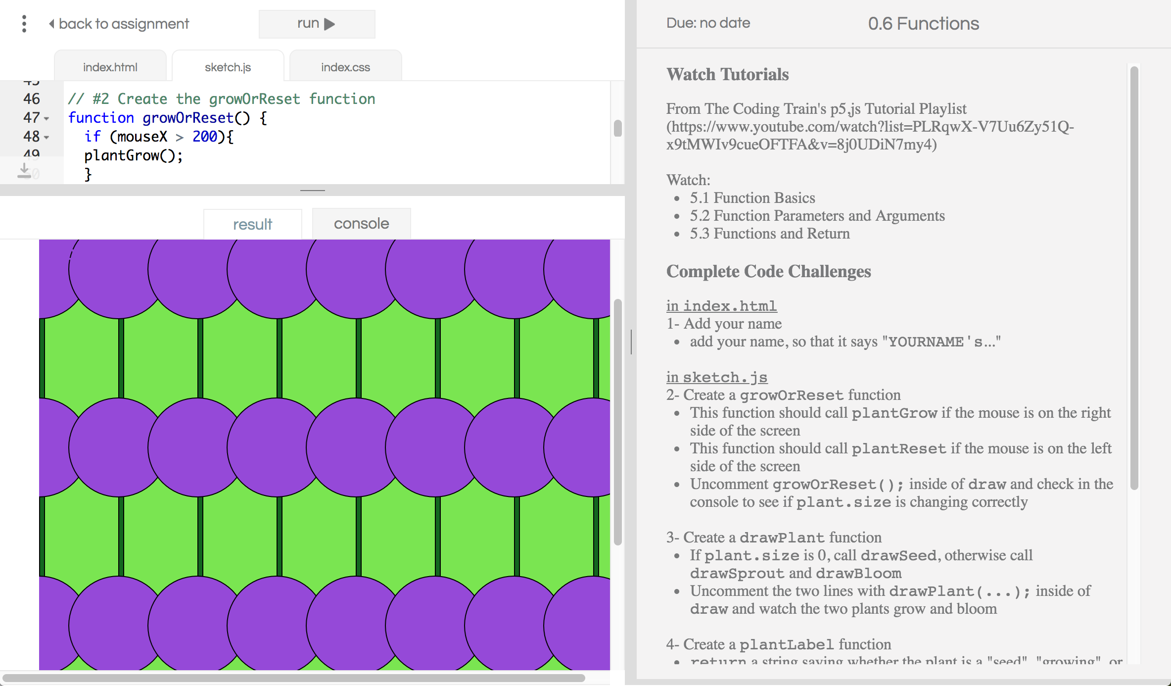The width and height of the screenshot is (1171, 686).
Task: Collapse the fold arrow on line 48
Action: (x=47, y=138)
